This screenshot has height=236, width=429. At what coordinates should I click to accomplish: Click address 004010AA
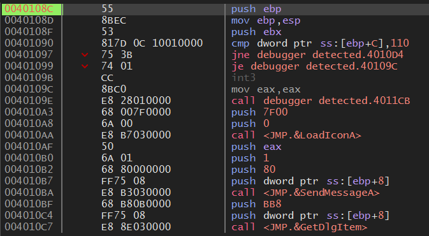pyautogui.click(x=29, y=135)
